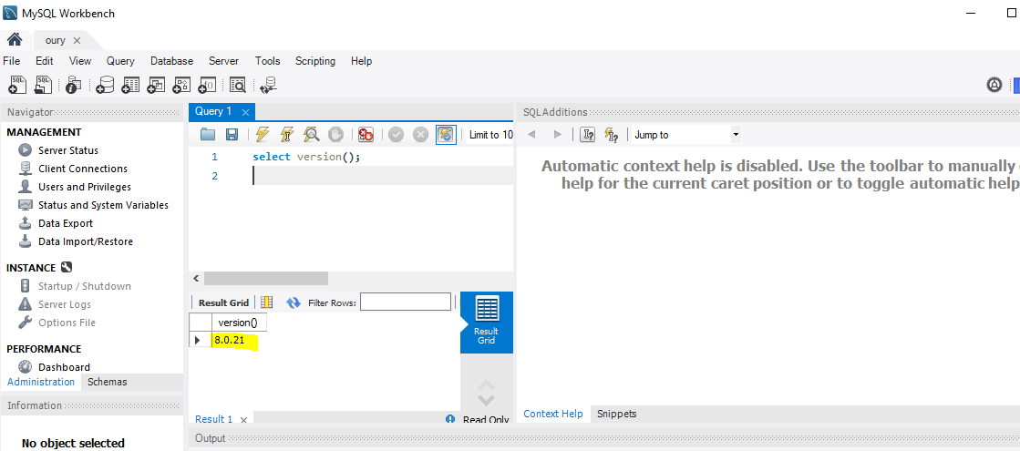Switch to the Administration tab
This screenshot has width=1020, height=451.
(x=41, y=382)
